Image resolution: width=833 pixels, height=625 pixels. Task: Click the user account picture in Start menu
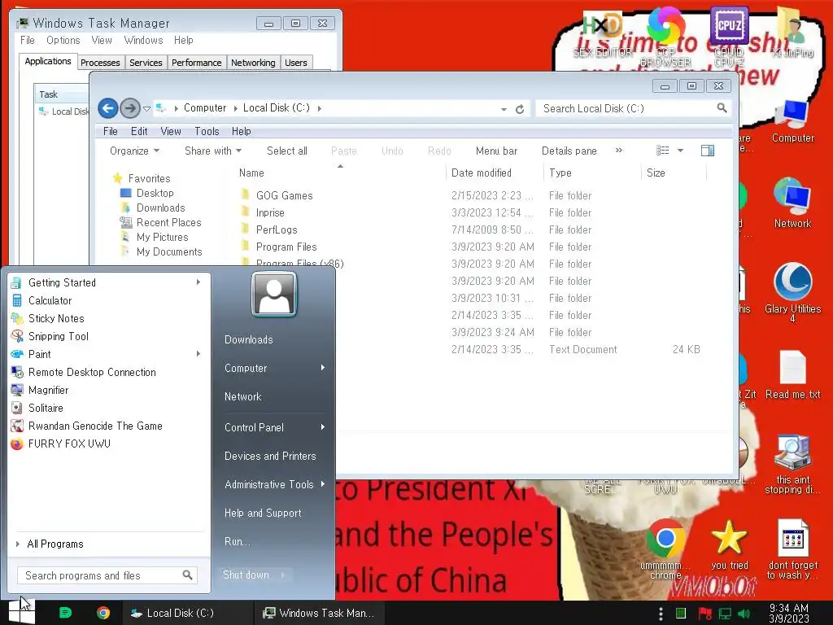tap(274, 294)
